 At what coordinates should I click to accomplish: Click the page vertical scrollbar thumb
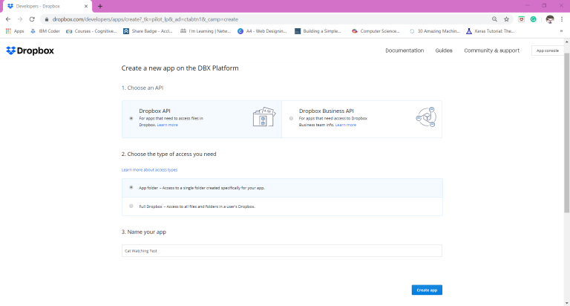(x=567, y=133)
